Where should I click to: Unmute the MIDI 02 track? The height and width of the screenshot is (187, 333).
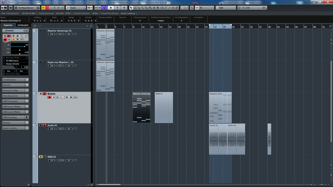click(x=41, y=157)
